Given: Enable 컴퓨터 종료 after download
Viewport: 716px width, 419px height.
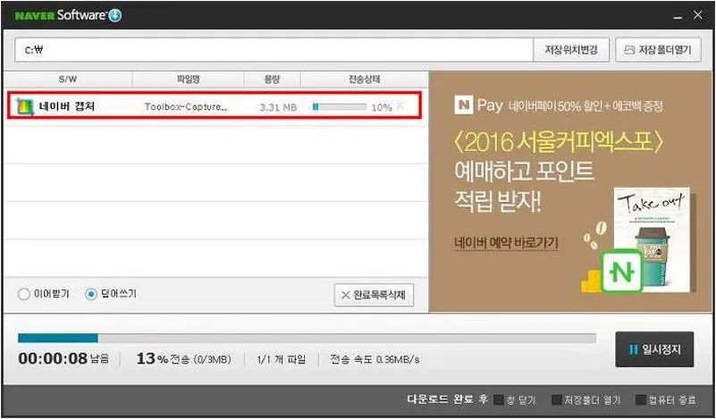Looking at the screenshot, I should click(641, 400).
